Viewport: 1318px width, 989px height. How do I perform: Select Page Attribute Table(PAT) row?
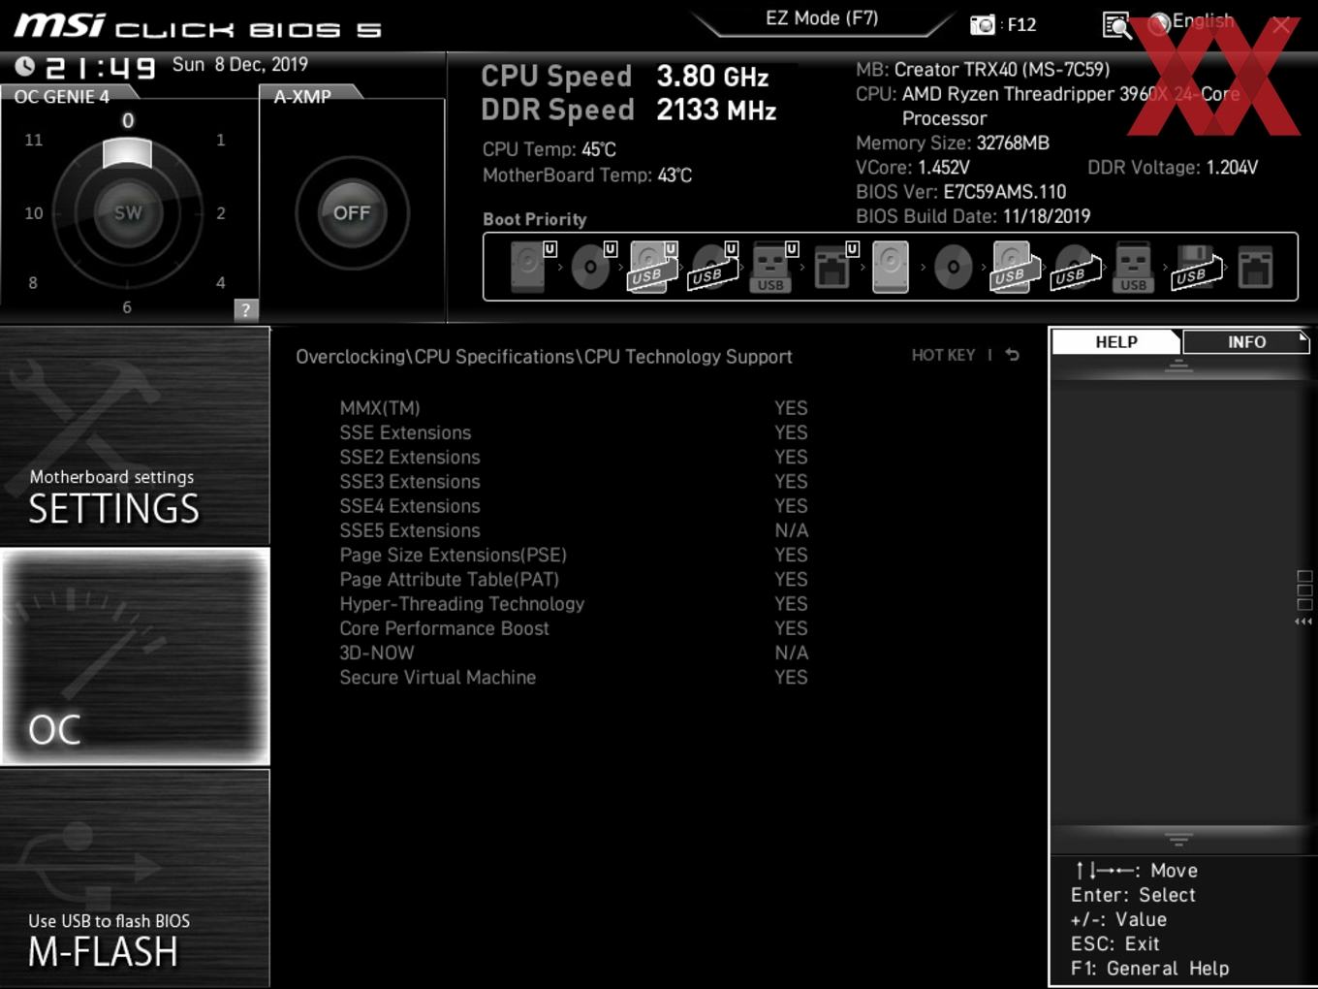pyautogui.click(x=574, y=579)
